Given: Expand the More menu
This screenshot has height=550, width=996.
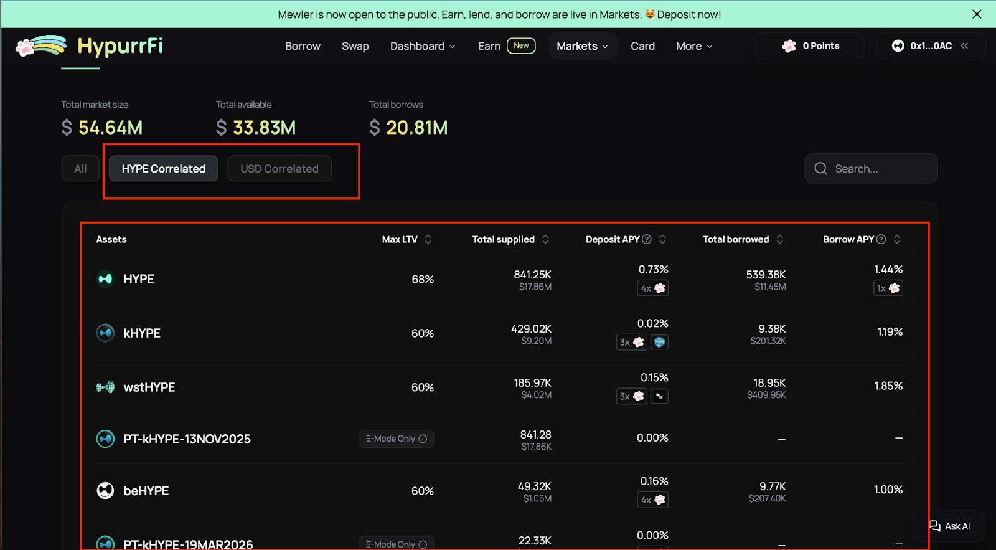Looking at the screenshot, I should coord(694,46).
